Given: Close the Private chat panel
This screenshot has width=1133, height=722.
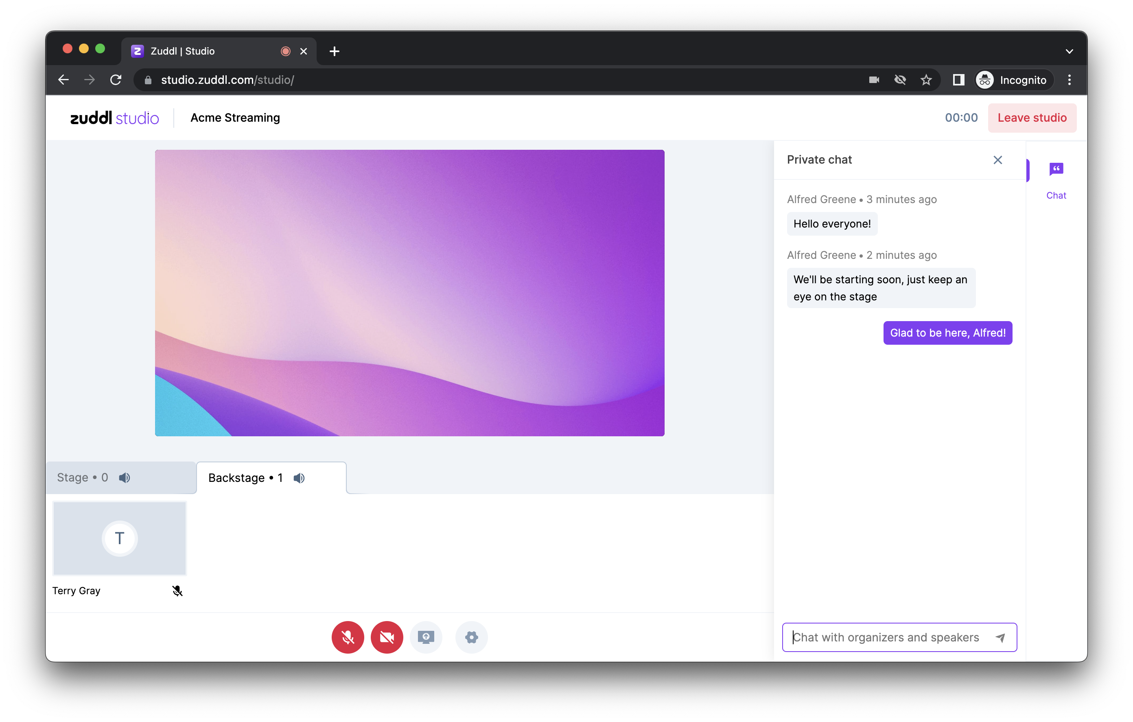Looking at the screenshot, I should 997,160.
